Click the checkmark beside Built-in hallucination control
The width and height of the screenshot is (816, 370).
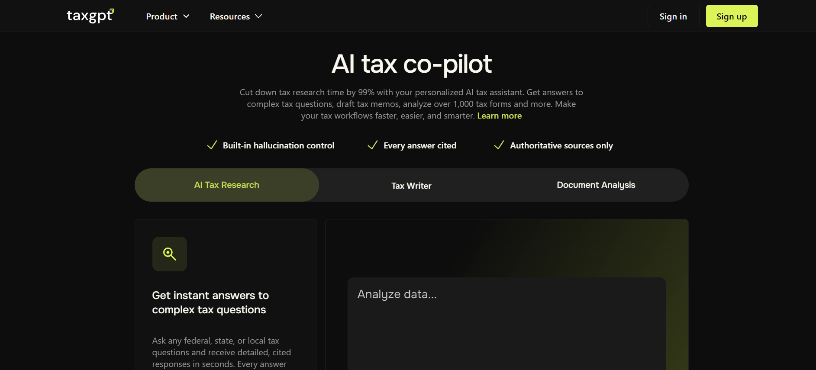212,145
